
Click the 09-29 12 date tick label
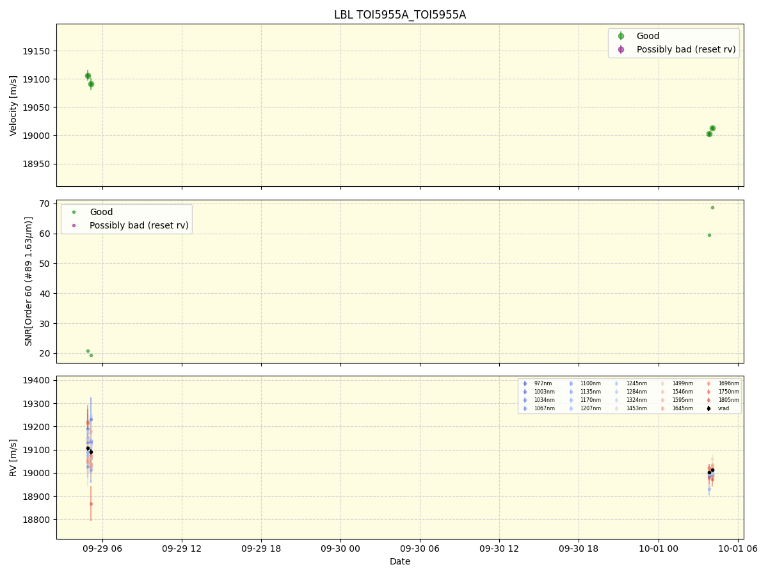(x=182, y=548)
